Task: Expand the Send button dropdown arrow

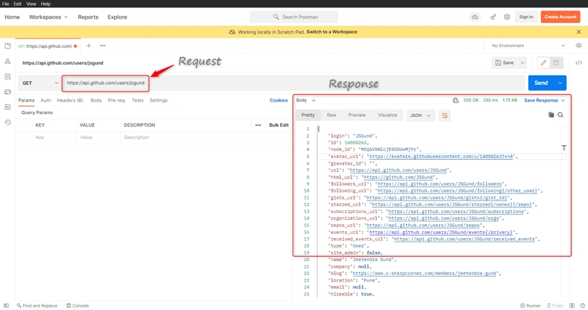Action: (x=560, y=83)
